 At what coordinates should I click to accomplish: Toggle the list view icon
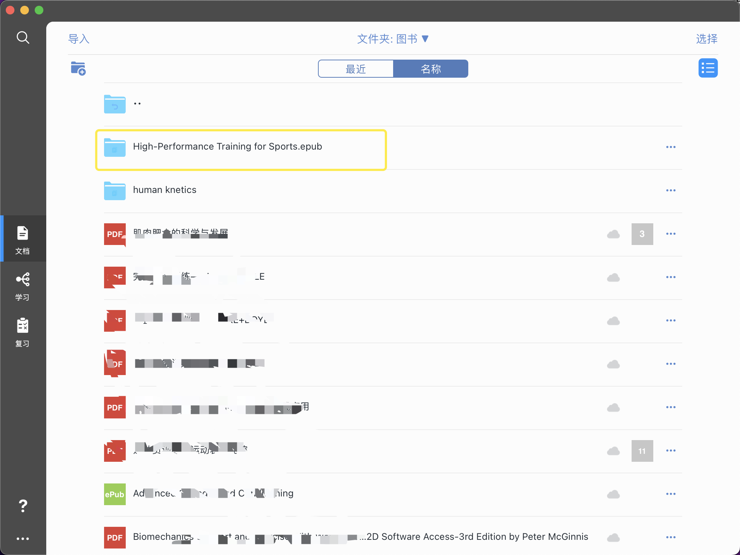708,68
